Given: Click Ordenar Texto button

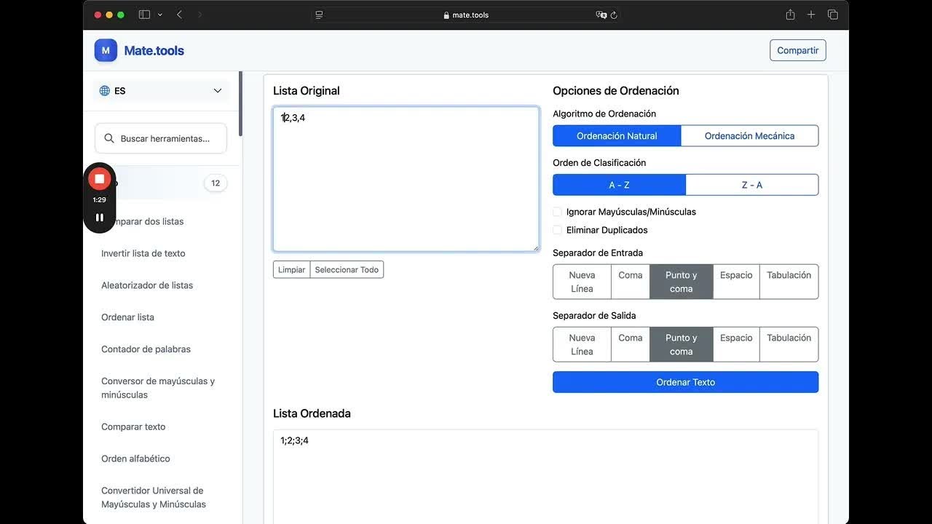Looking at the screenshot, I should pyautogui.click(x=686, y=382).
